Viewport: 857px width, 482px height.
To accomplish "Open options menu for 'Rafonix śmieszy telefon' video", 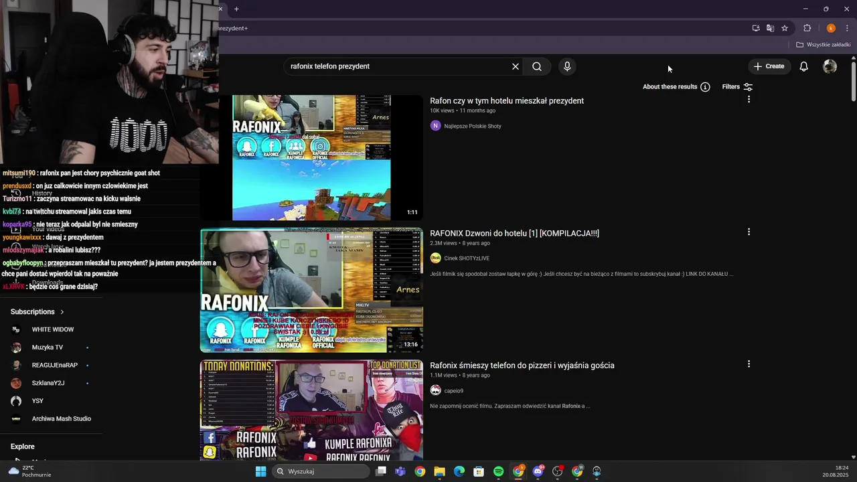I will click(x=749, y=364).
